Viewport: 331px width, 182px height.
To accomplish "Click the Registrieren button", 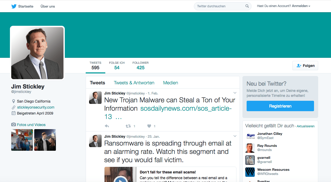I will click(280, 106).
